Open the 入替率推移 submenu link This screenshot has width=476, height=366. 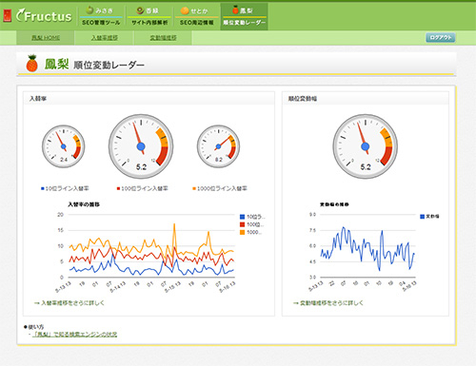(105, 38)
